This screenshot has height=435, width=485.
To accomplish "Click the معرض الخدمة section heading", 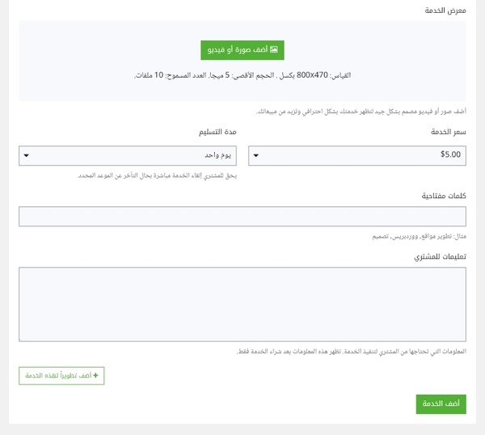I will pyautogui.click(x=446, y=11).
